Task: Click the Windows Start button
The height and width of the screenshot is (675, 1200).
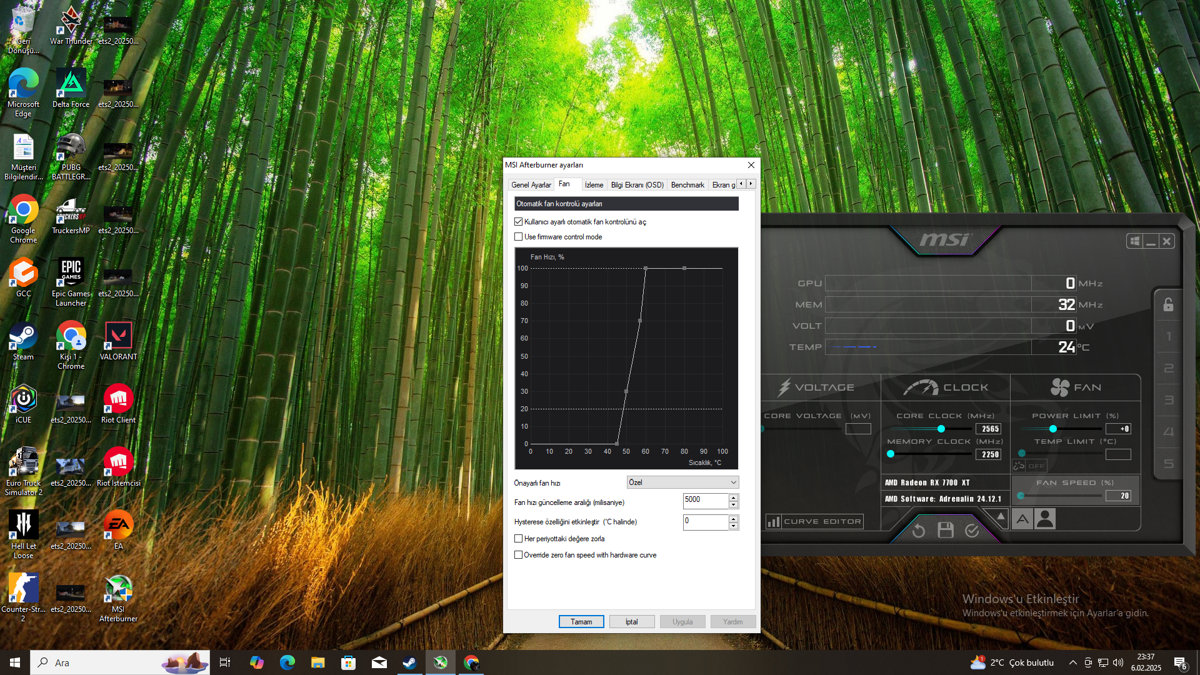Action: click(15, 662)
